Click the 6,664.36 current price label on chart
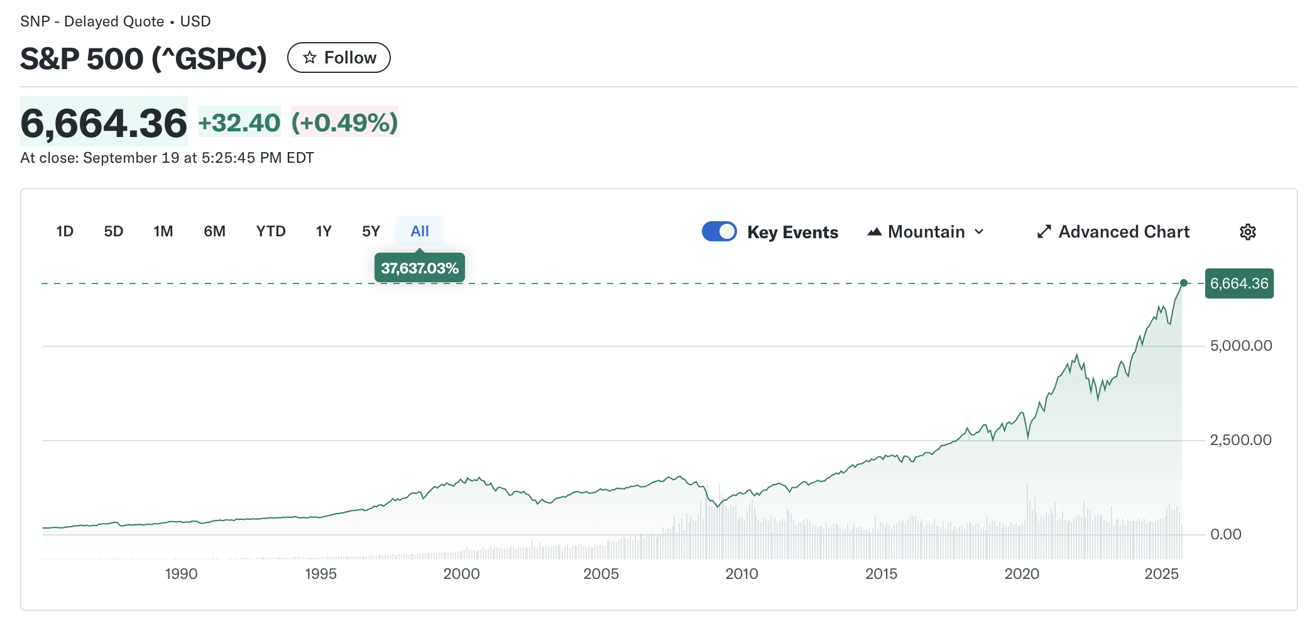Screen dimensions: 1307x621 click(x=1239, y=283)
